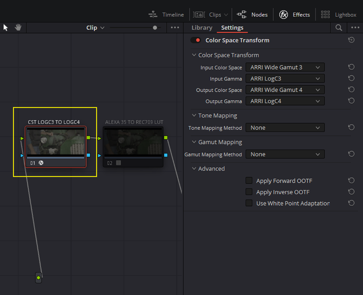Collapse the Color Space Transform section
The image size is (363, 295).
(194, 55)
